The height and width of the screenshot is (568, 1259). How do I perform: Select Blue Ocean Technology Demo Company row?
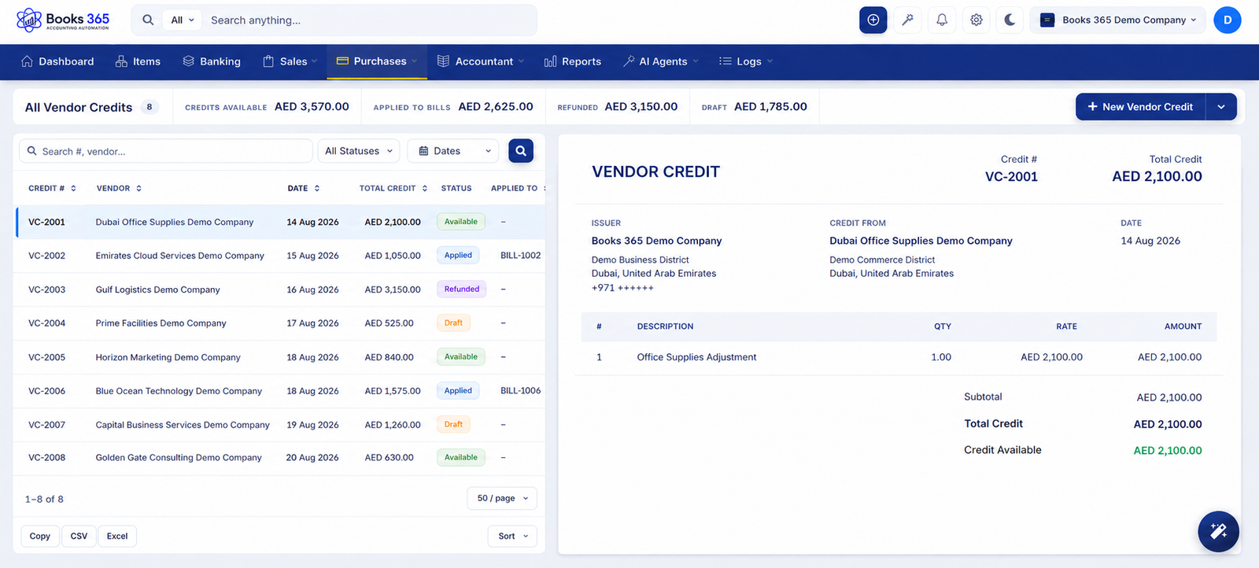point(280,391)
